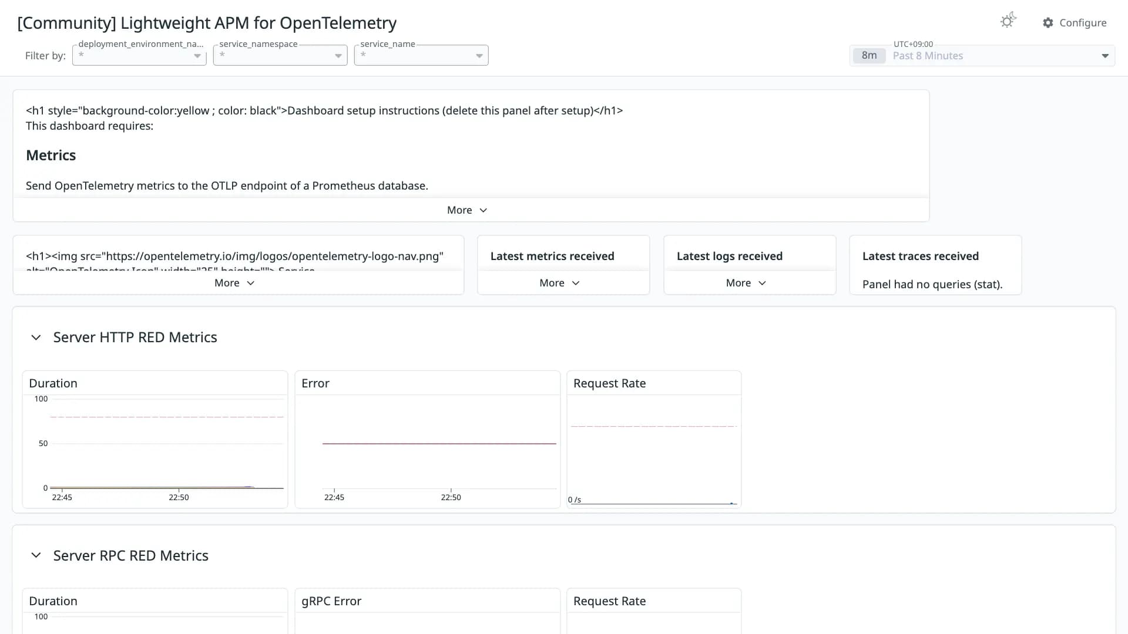The width and height of the screenshot is (1128, 634).
Task: Expand More in setup instructions panel
Action: tap(467, 210)
